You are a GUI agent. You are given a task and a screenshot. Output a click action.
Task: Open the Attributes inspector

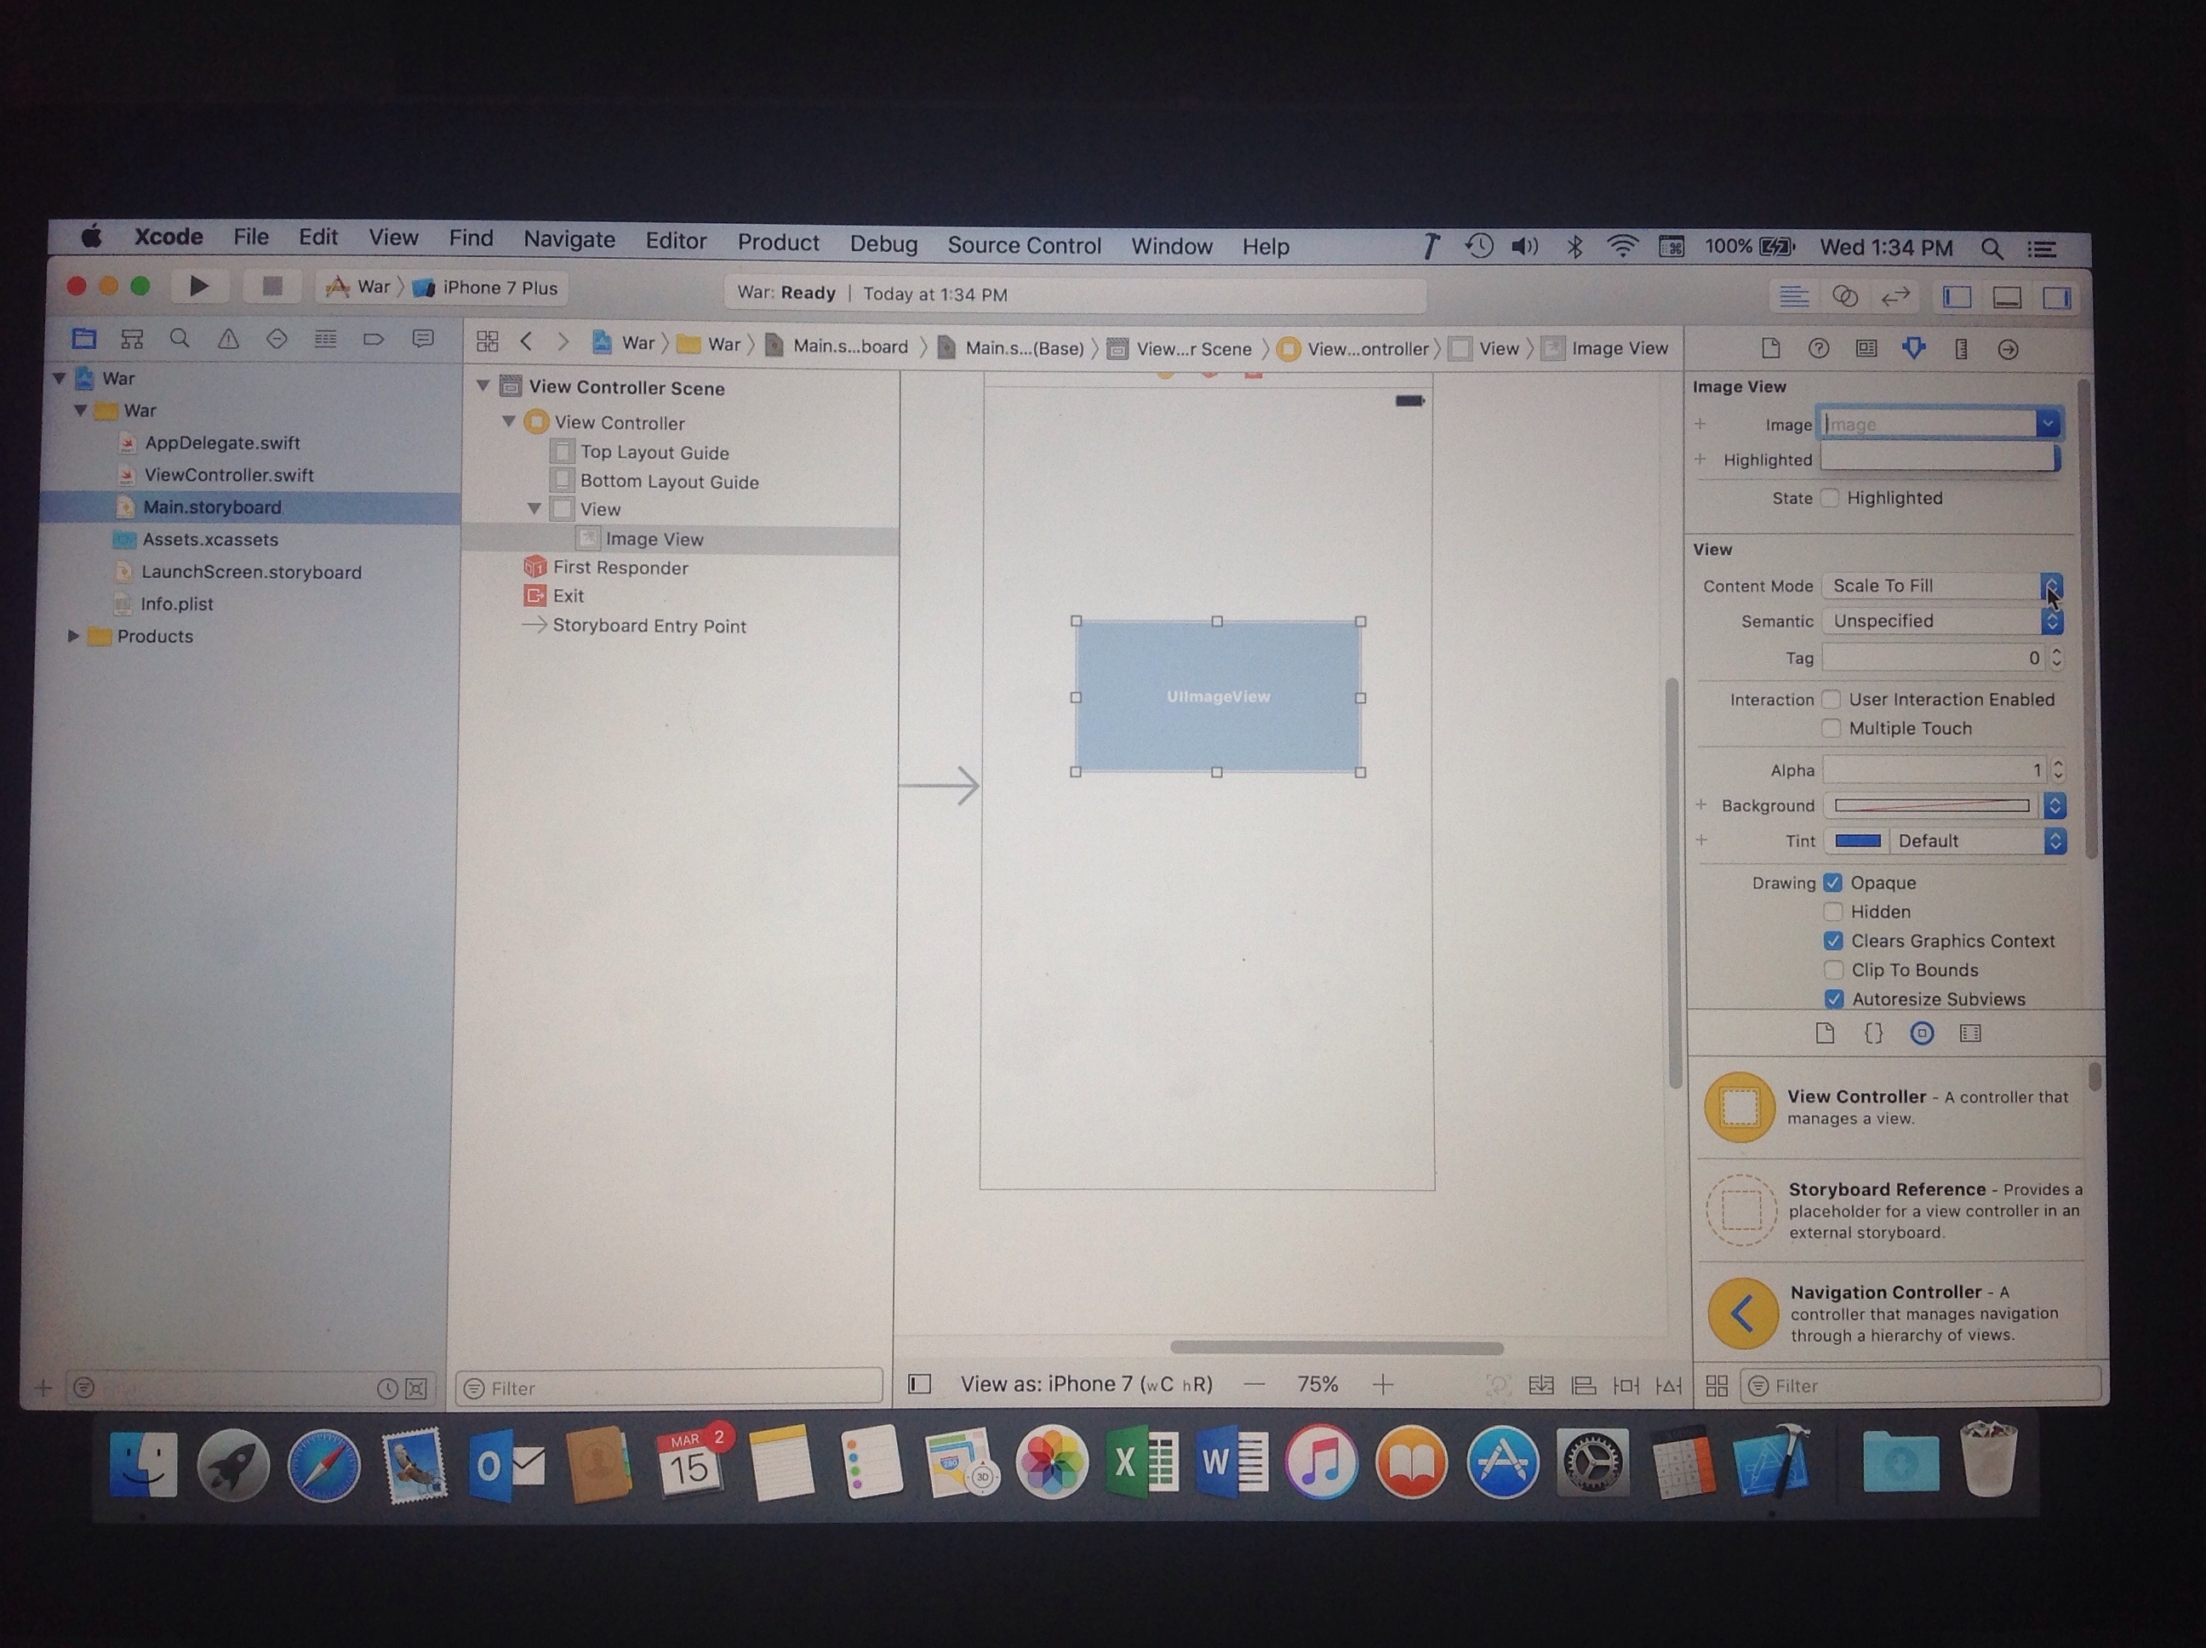(1914, 348)
